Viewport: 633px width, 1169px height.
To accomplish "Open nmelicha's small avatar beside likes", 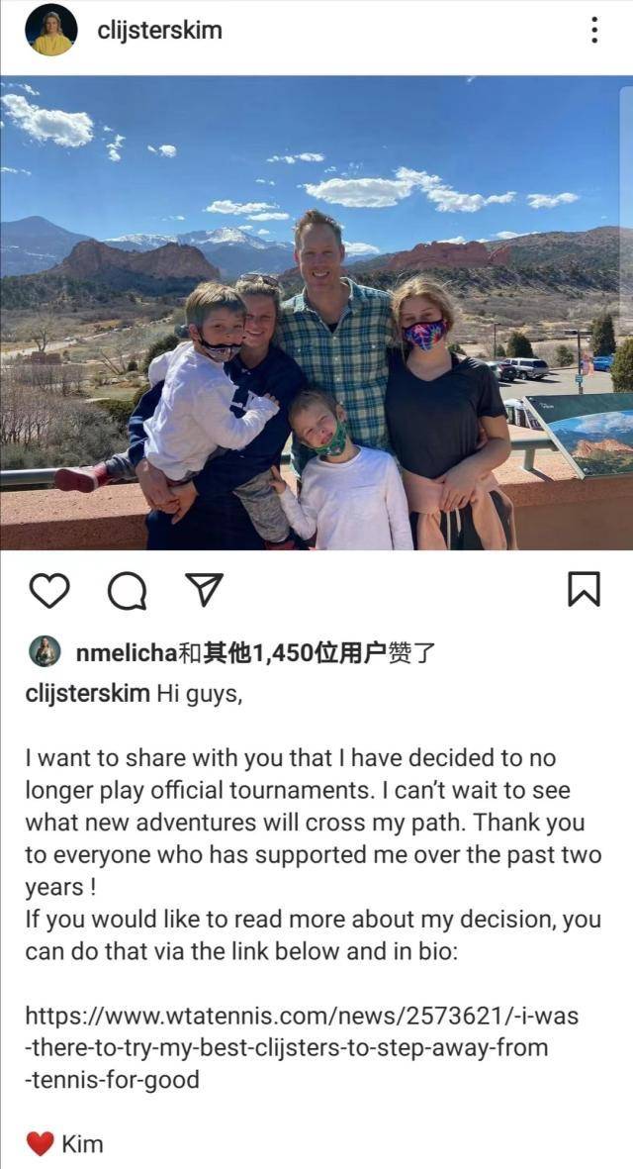I will tap(45, 652).
